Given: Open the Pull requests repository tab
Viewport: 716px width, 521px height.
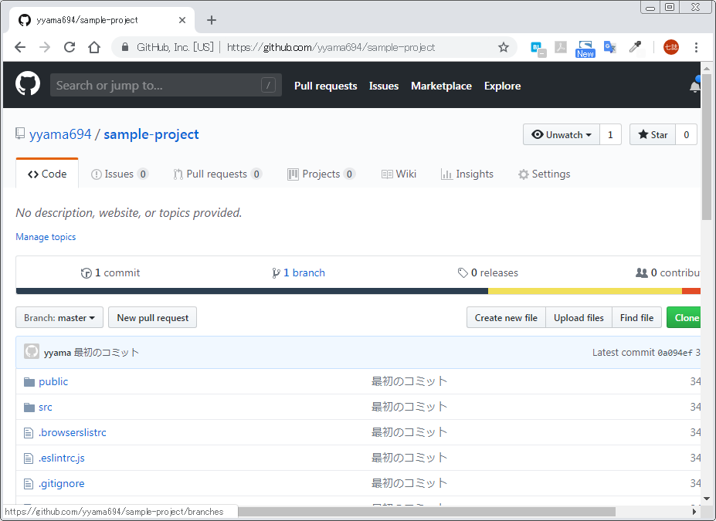Looking at the screenshot, I should (x=217, y=174).
